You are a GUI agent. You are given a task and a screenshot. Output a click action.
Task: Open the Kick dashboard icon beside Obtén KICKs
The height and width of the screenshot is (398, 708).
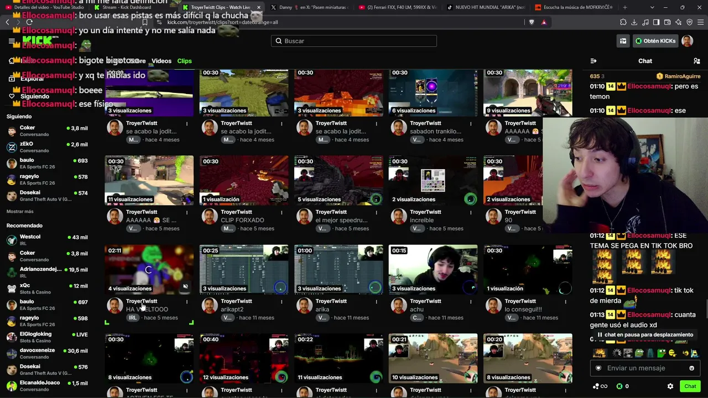[623, 41]
